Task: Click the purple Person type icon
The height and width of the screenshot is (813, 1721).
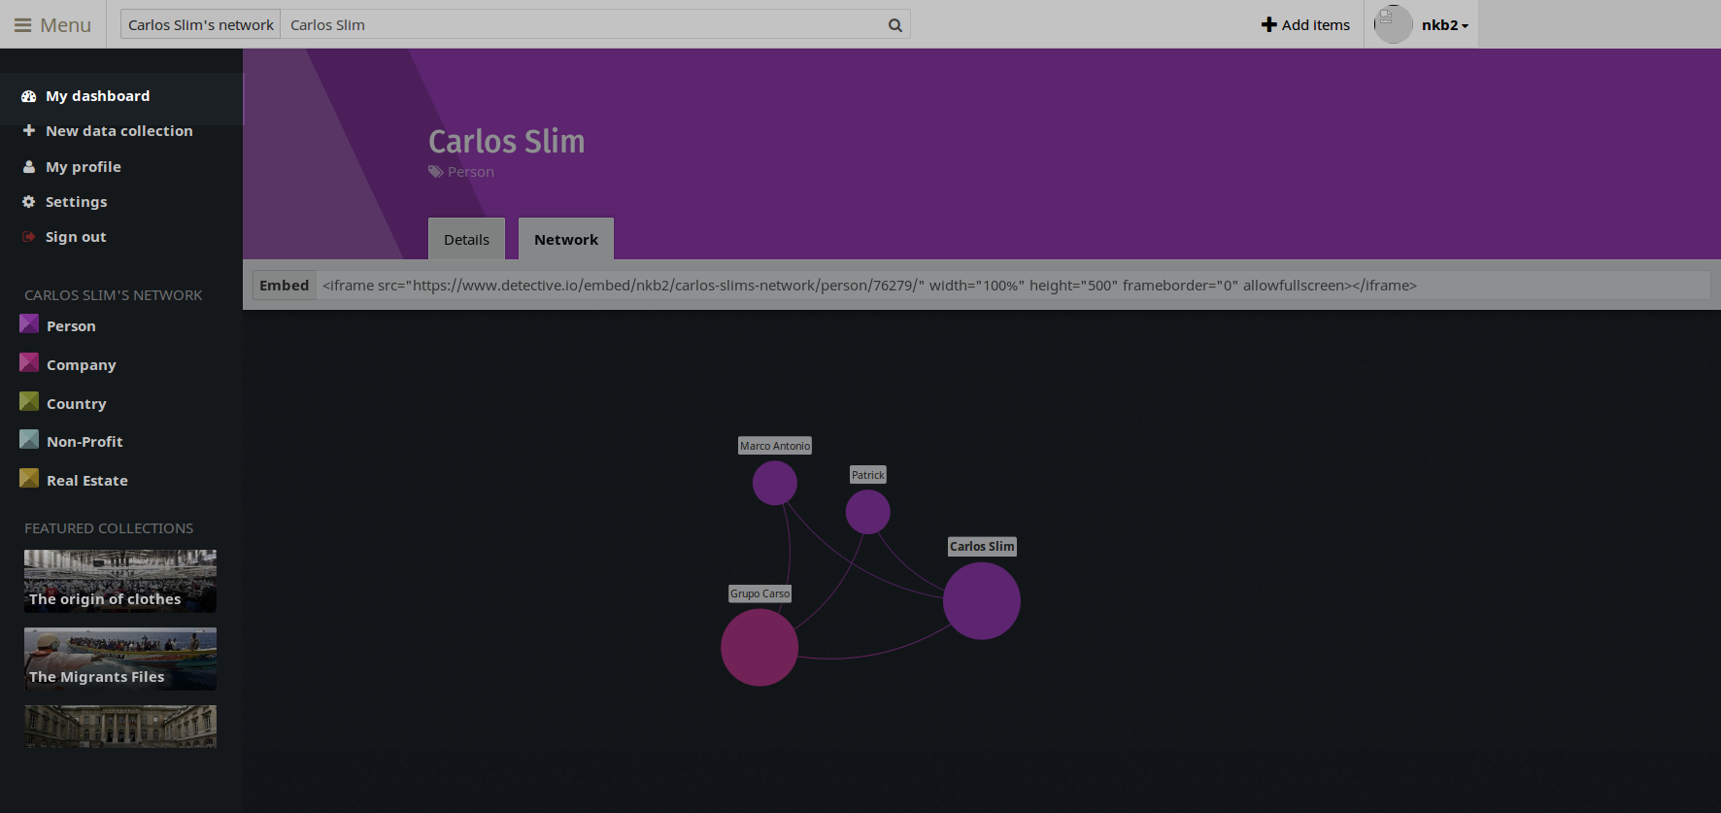Action: coord(29,323)
